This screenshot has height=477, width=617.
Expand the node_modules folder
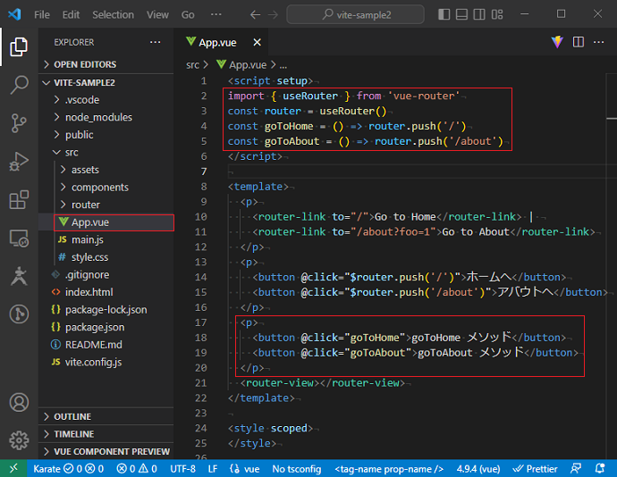[x=106, y=117]
